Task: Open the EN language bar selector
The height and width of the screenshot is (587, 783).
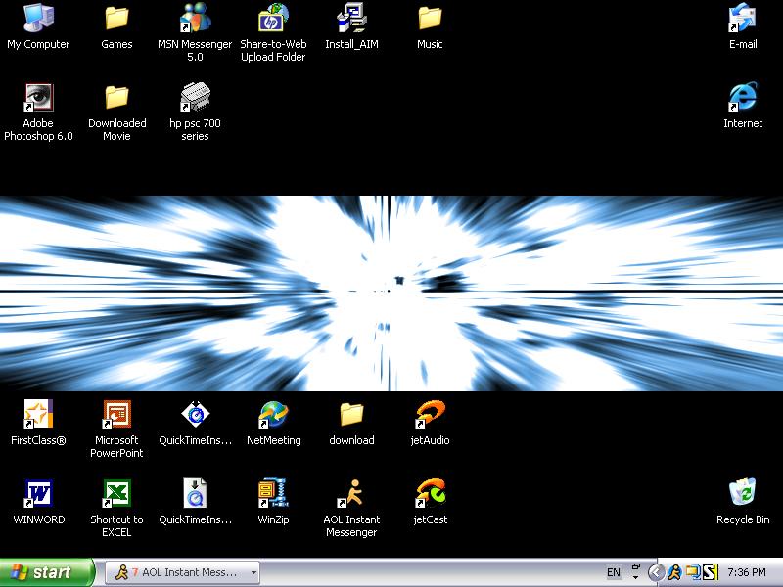Action: tap(614, 572)
